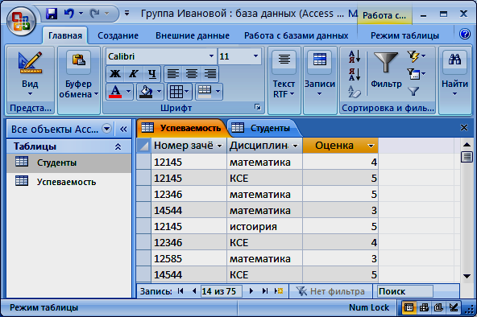Center the text alignment
This screenshot has width=477, height=317.
pyautogui.click(x=192, y=74)
